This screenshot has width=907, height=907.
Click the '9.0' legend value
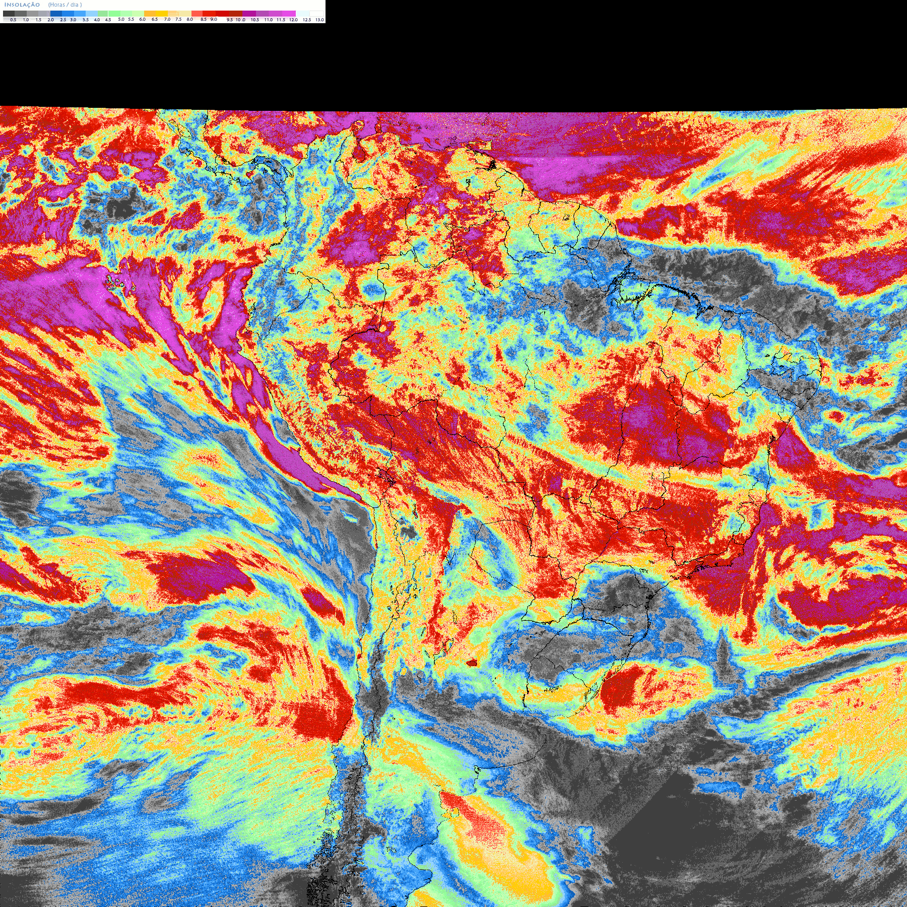point(214,19)
